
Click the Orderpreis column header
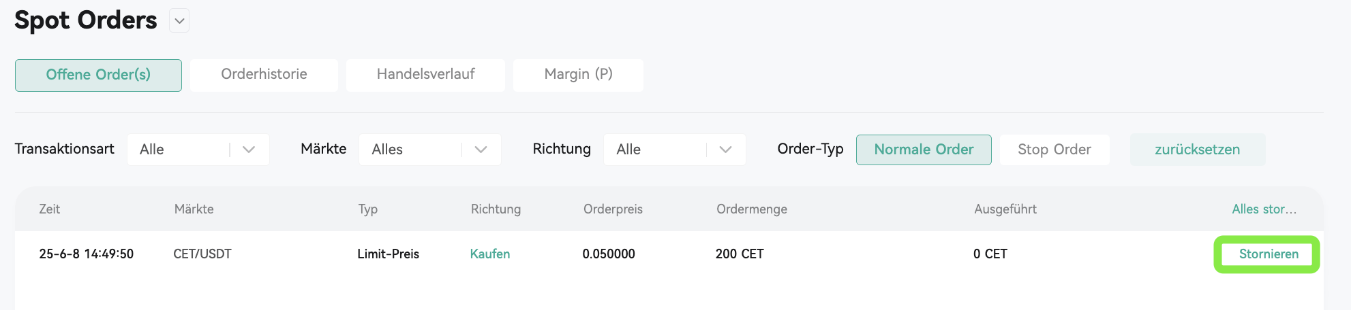click(613, 209)
